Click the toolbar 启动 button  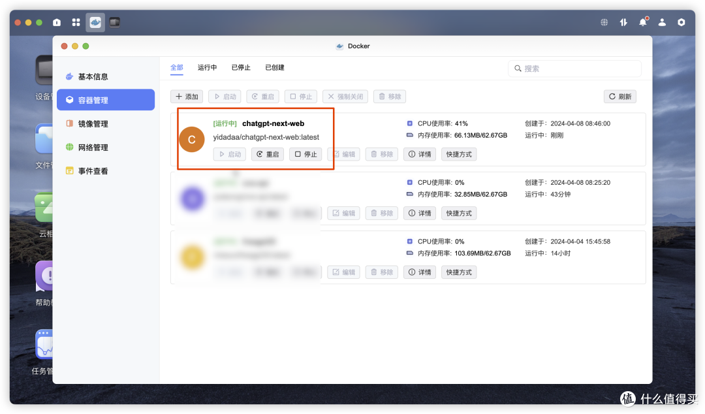225,96
